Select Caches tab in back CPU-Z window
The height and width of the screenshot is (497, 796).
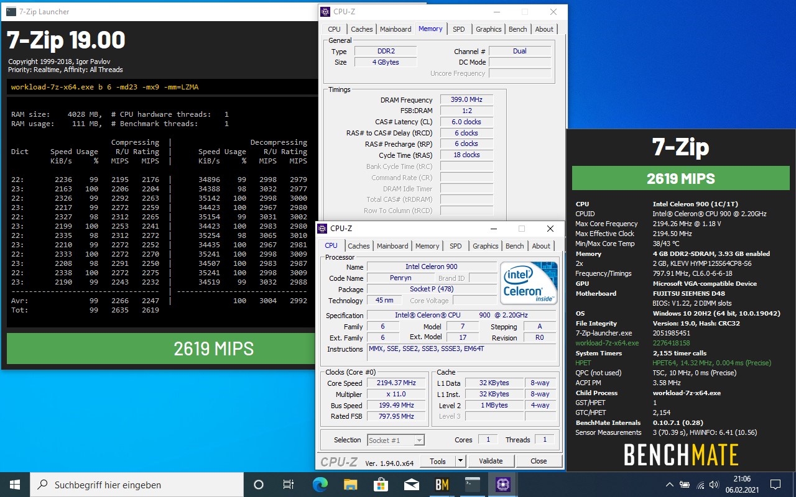[362, 29]
